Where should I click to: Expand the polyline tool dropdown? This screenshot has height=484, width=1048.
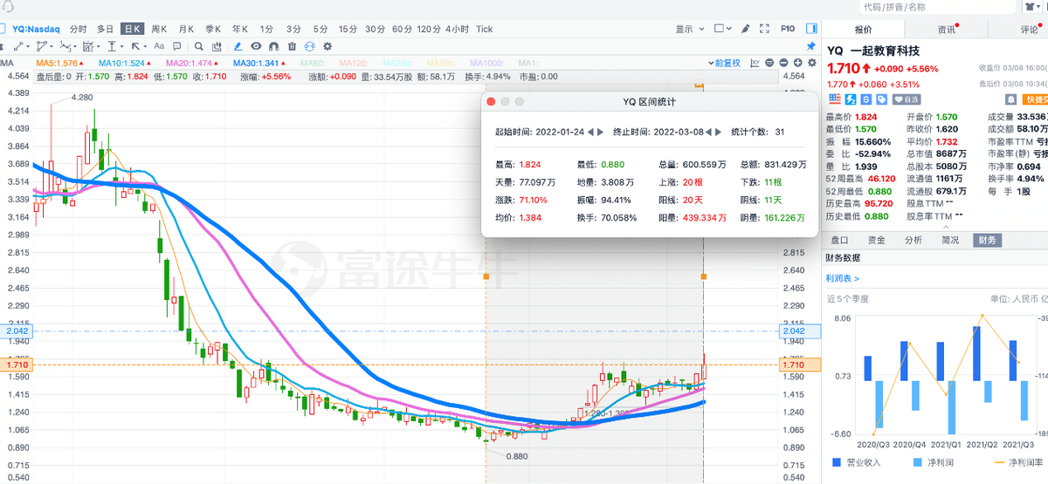coord(52,47)
